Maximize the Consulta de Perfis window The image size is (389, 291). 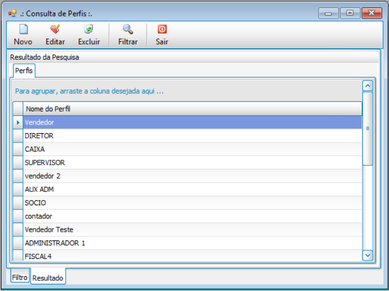point(350,13)
